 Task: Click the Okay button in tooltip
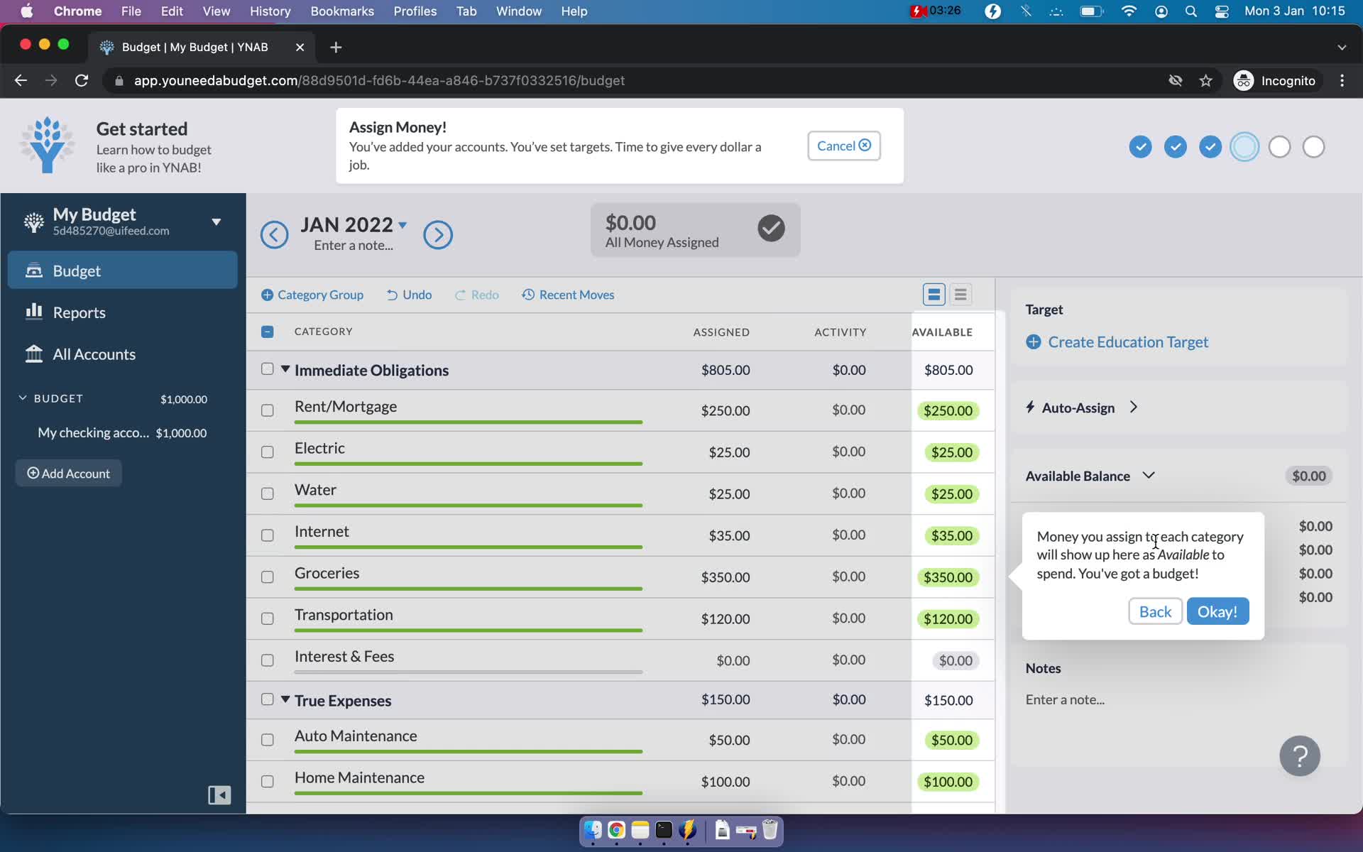(x=1217, y=611)
